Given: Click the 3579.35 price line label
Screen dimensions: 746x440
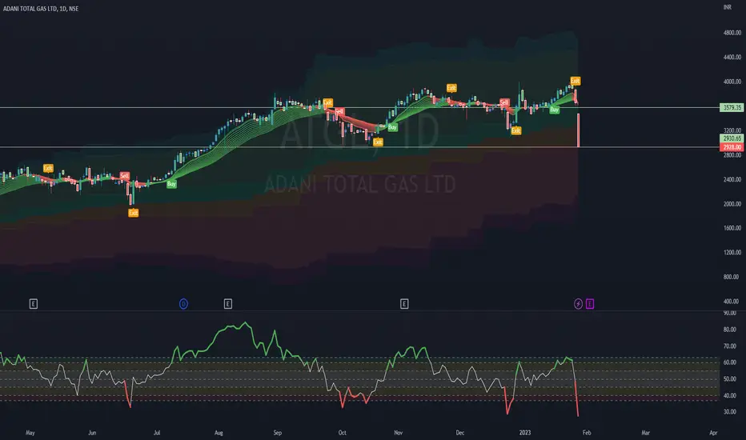Looking at the screenshot, I should pyautogui.click(x=732, y=107).
